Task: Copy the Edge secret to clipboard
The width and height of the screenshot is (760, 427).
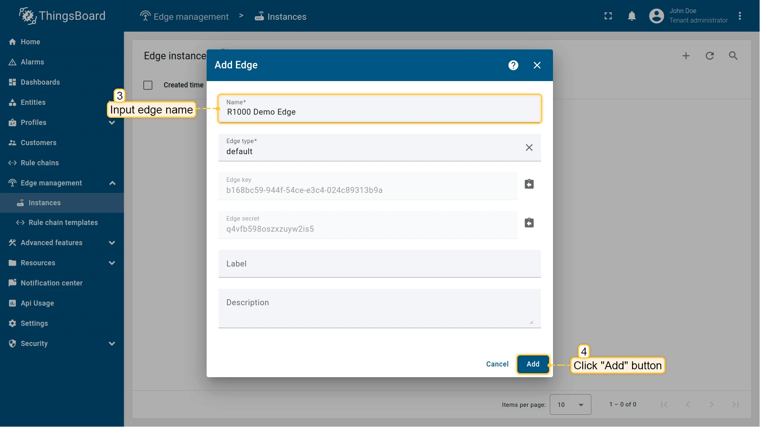Action: coord(529,223)
